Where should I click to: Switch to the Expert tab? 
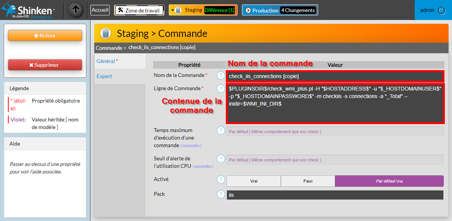pos(120,76)
